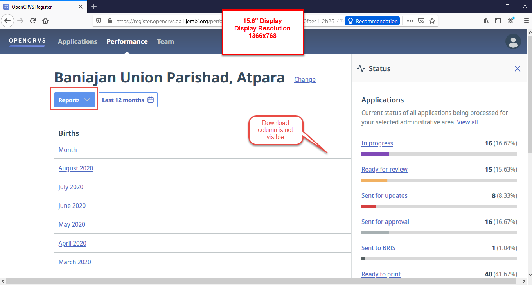This screenshot has width=532, height=285.
Task: Open the Firefox account icon with notification dot
Action: pos(510,21)
